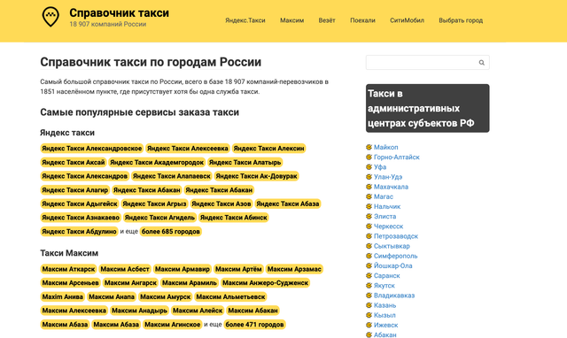Open the Петрозаводск city link

click(x=396, y=236)
